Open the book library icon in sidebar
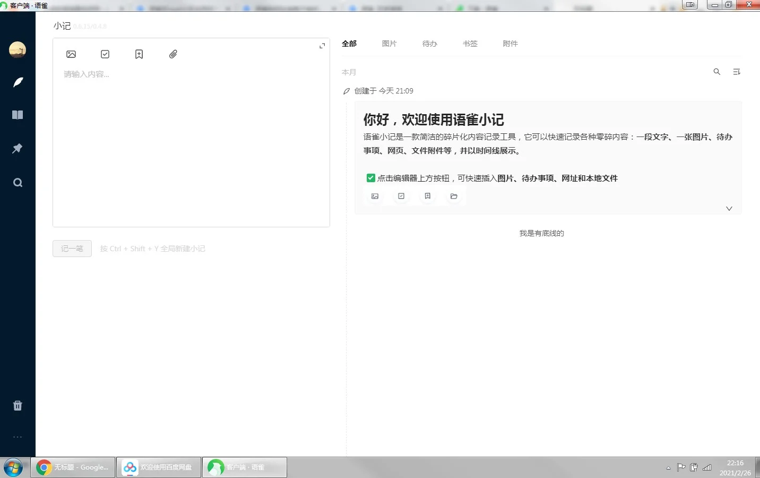 pyautogui.click(x=18, y=115)
